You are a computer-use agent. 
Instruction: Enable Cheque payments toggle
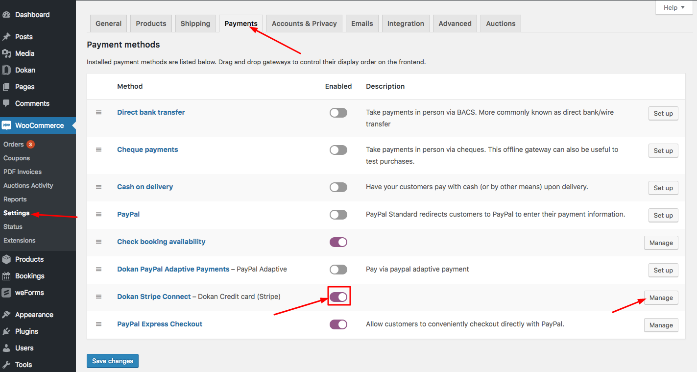[x=338, y=150]
